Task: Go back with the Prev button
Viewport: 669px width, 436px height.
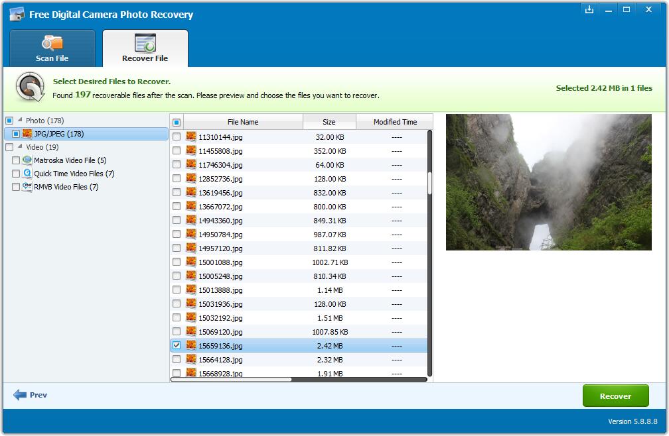Action: 31,395
